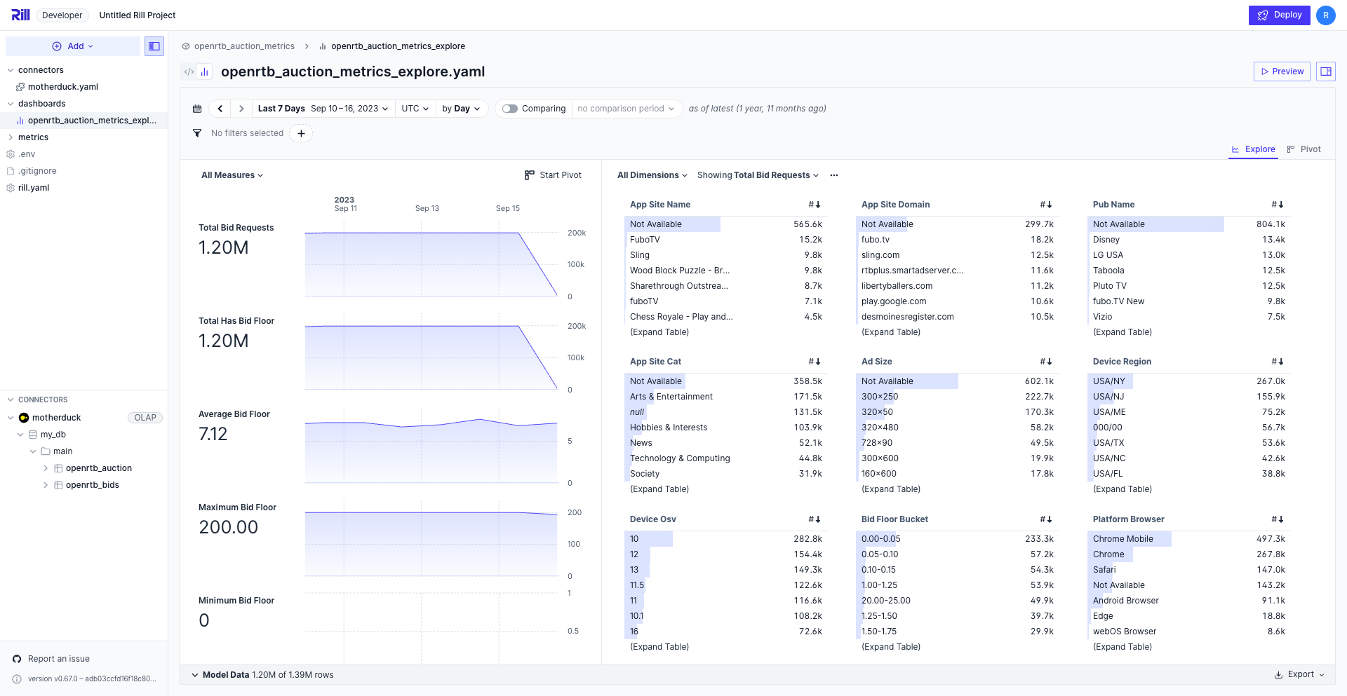The width and height of the screenshot is (1347, 696).
Task: Toggle sort order on App Site Name
Action: [x=815, y=205]
